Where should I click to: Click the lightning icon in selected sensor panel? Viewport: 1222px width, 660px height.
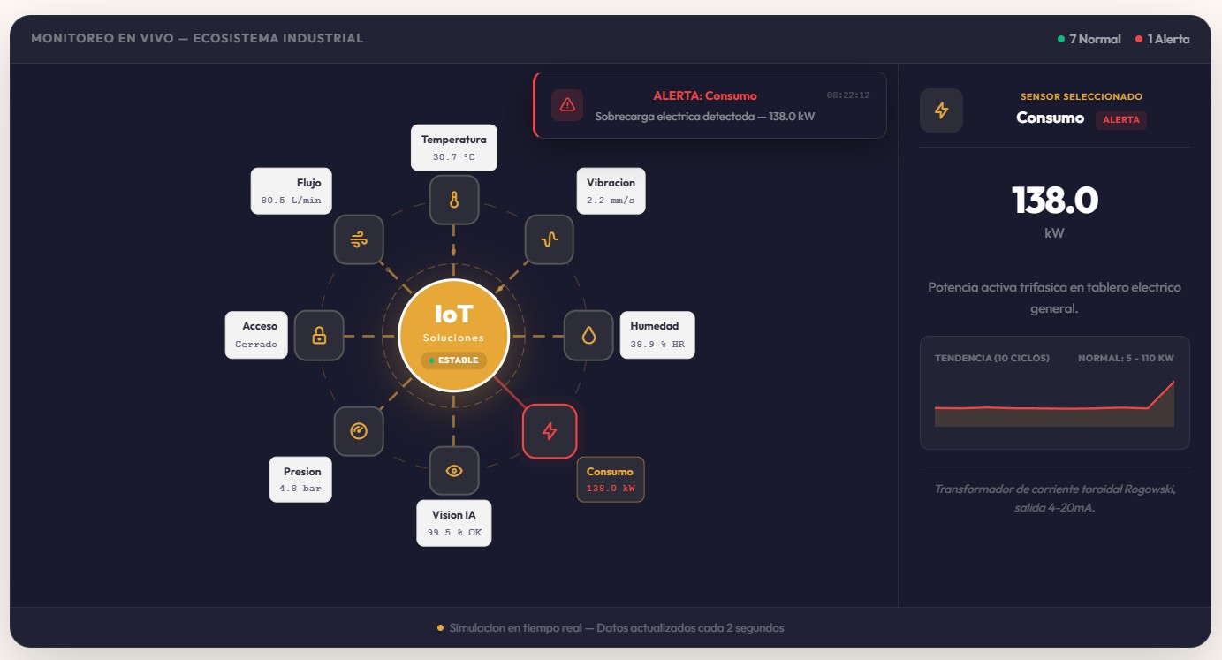point(941,110)
